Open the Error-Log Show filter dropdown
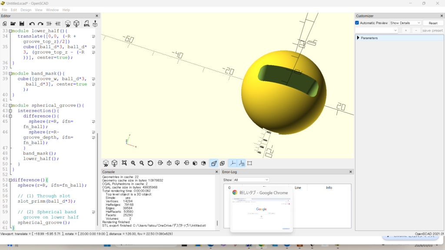The width and height of the screenshot is (445, 250). [251, 180]
